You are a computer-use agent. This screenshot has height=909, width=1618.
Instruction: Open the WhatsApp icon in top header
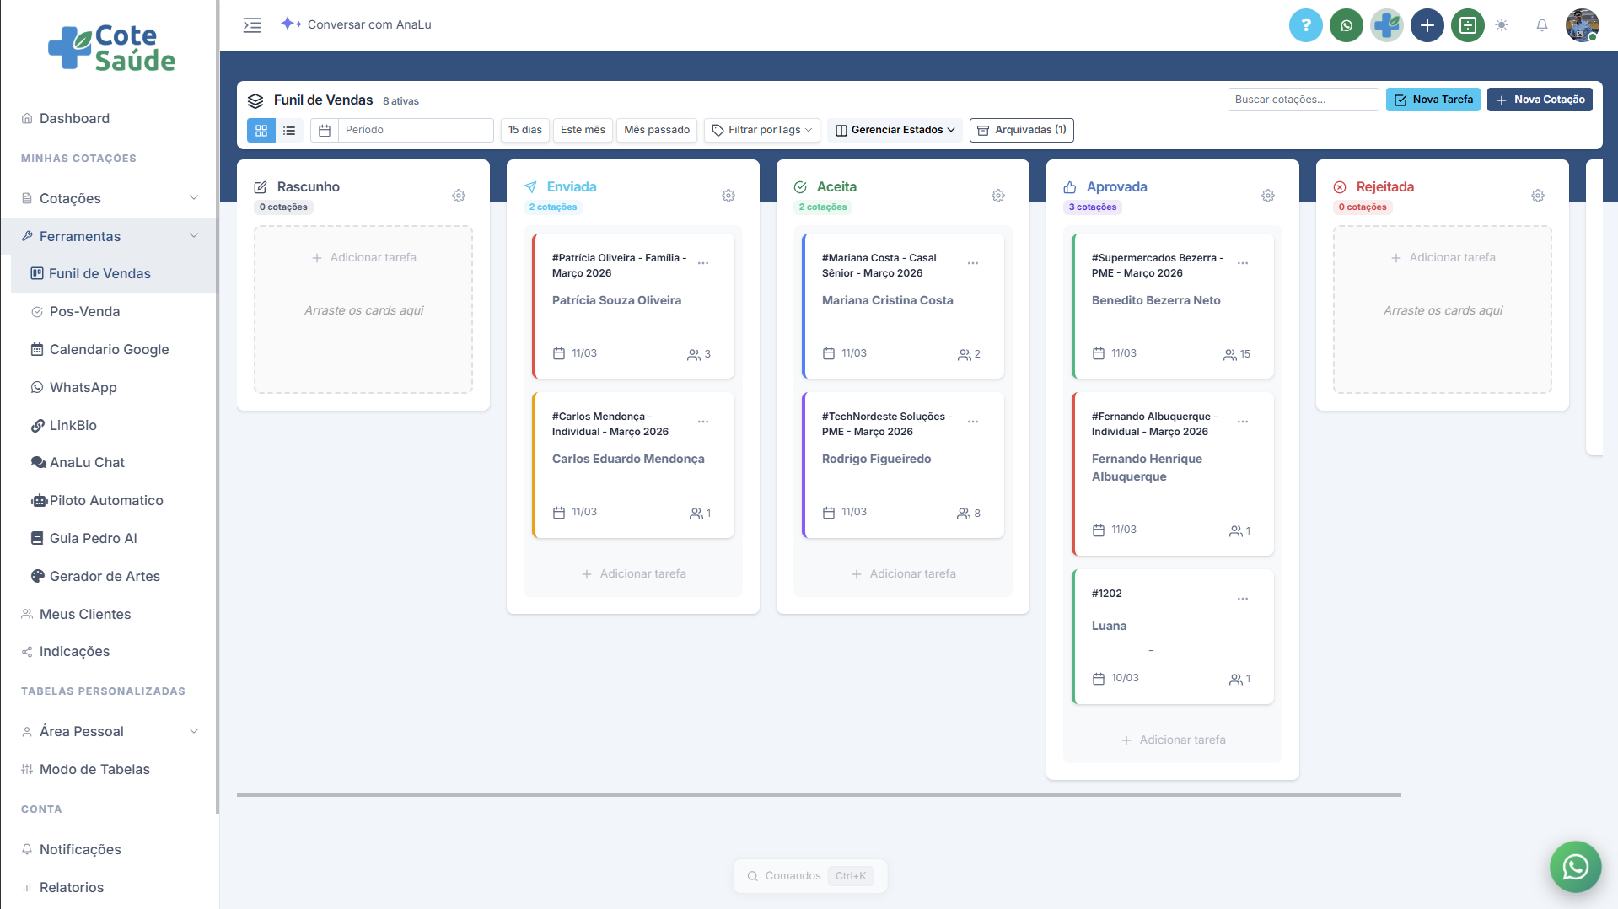1346,25
